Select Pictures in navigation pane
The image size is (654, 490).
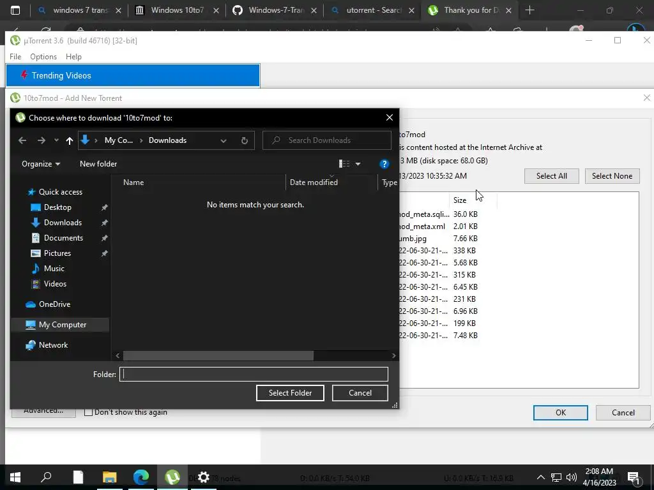click(x=57, y=253)
